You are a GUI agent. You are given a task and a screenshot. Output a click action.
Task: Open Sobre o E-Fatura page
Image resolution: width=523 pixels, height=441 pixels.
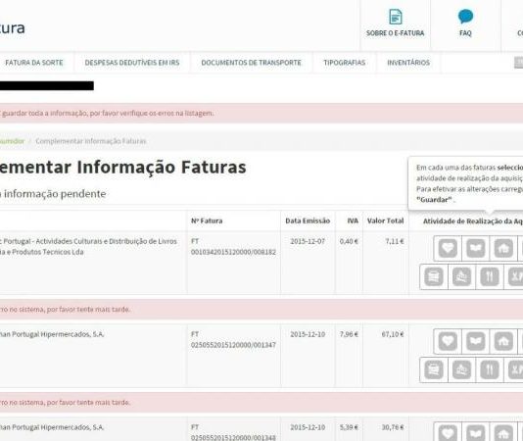(x=396, y=24)
